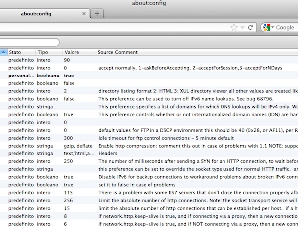Select 'set it to false in case of problems' row

coord(149,185)
